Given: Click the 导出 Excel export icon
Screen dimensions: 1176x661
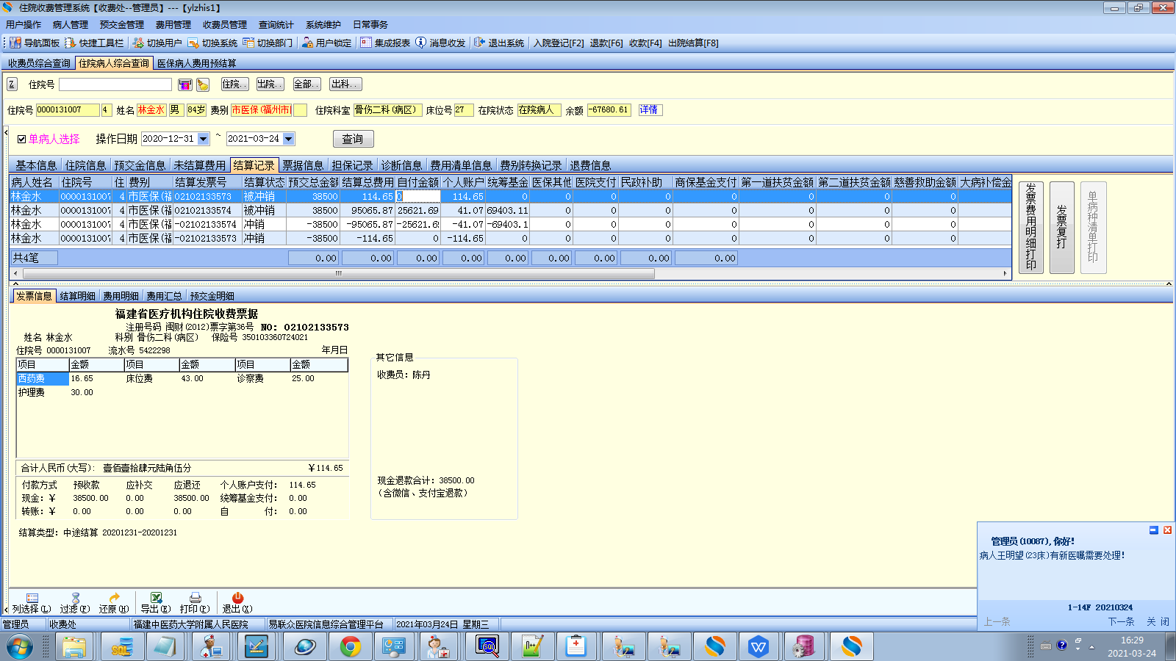Looking at the screenshot, I should point(156,599).
